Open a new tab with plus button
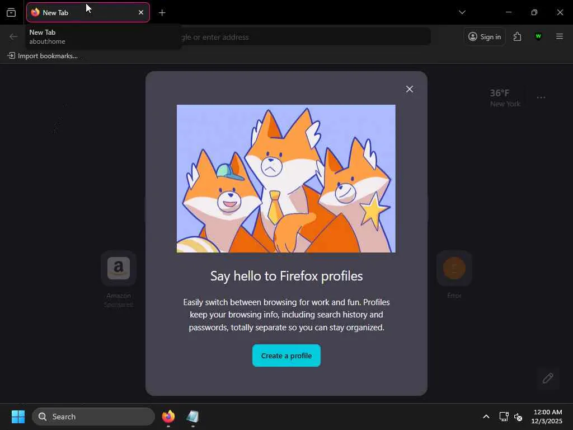573x430 pixels. (162, 13)
